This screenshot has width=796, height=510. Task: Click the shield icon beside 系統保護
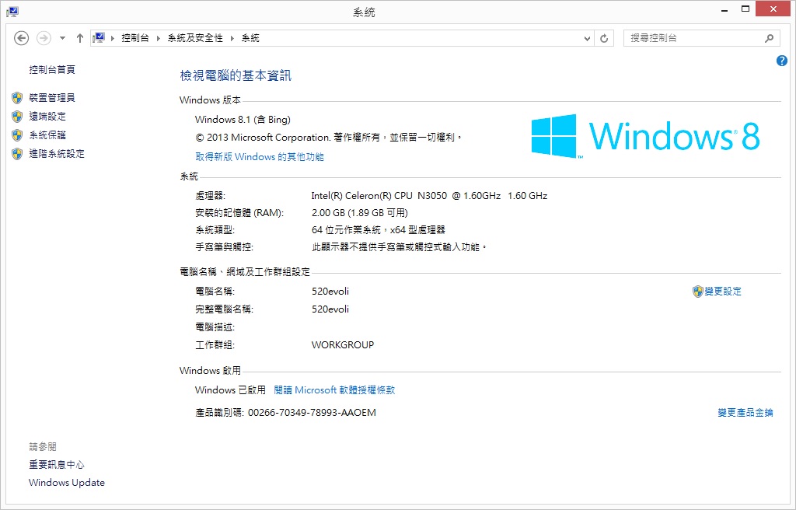[x=17, y=135]
